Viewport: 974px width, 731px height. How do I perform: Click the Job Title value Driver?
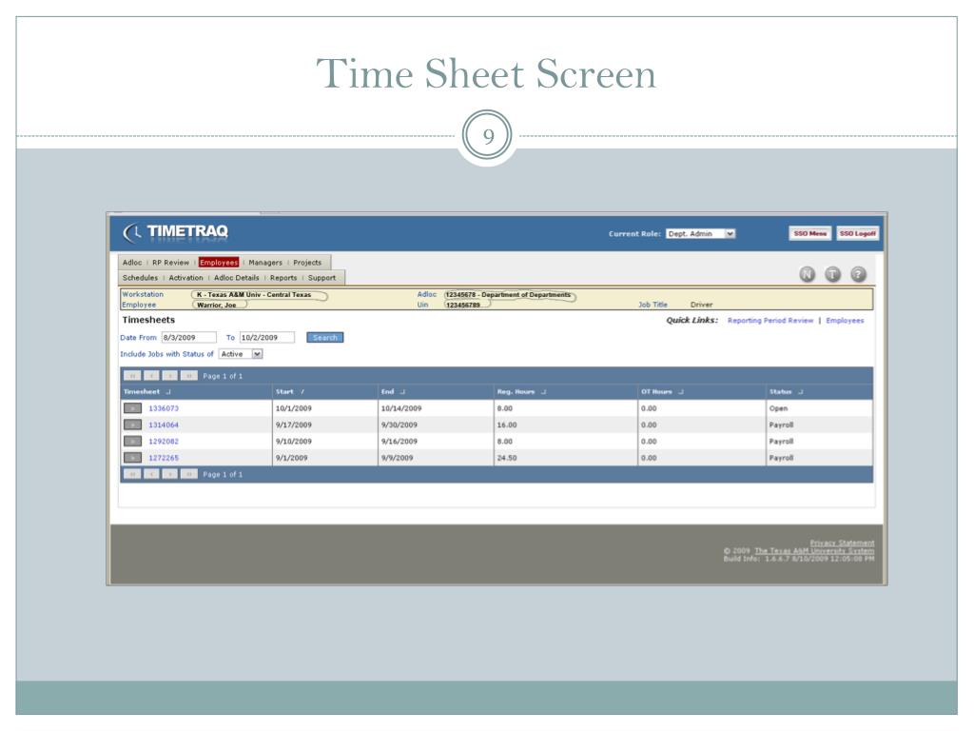pyautogui.click(x=701, y=305)
